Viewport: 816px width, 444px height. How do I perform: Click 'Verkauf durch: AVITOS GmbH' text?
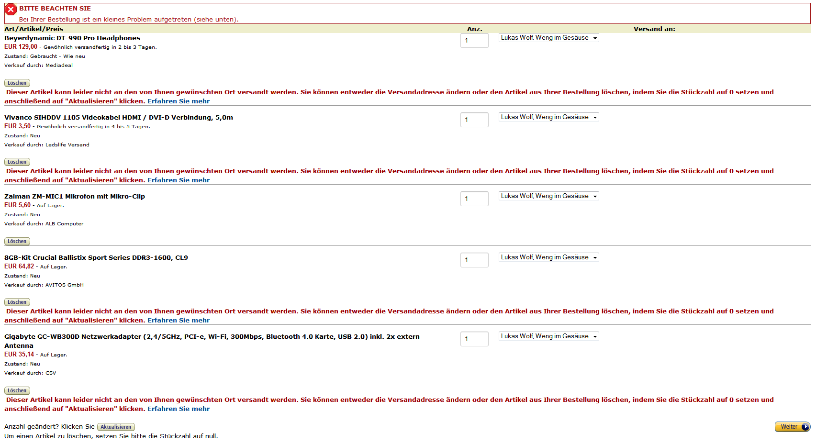click(44, 285)
